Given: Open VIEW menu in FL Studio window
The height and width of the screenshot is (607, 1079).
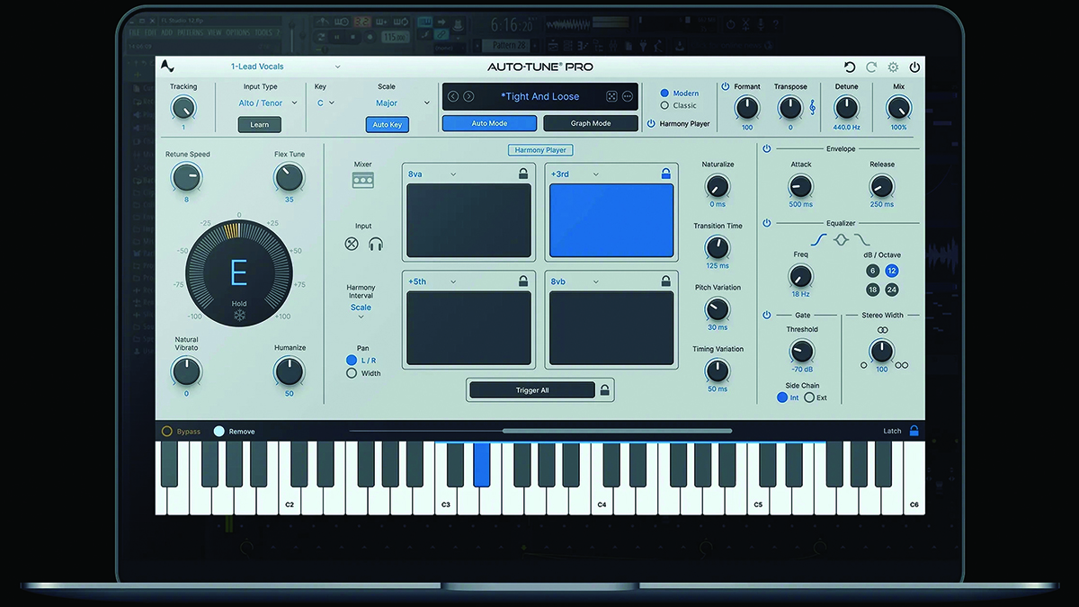Looking at the screenshot, I should coord(215,32).
